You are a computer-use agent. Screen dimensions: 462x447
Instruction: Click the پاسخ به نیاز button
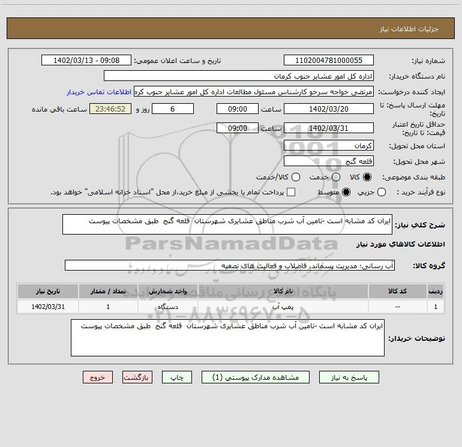tap(349, 377)
